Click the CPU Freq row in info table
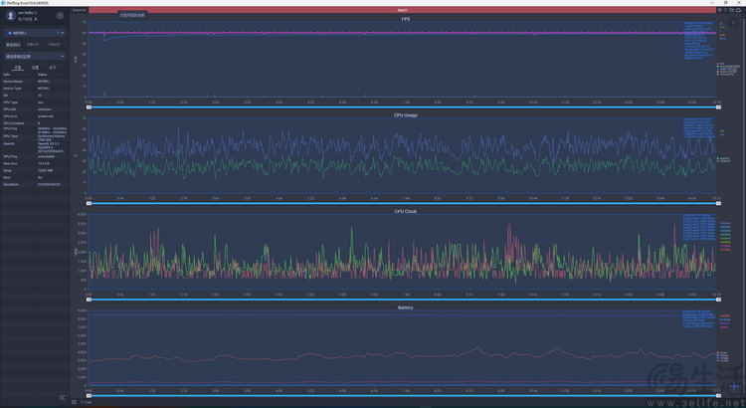Image resolution: width=746 pixels, height=408 pixels. coord(35,130)
